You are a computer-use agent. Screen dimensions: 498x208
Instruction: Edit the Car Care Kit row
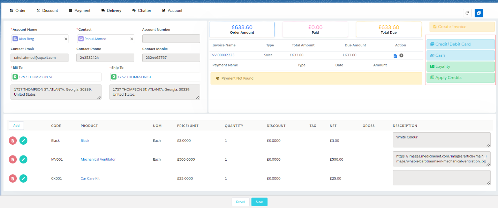click(23, 178)
